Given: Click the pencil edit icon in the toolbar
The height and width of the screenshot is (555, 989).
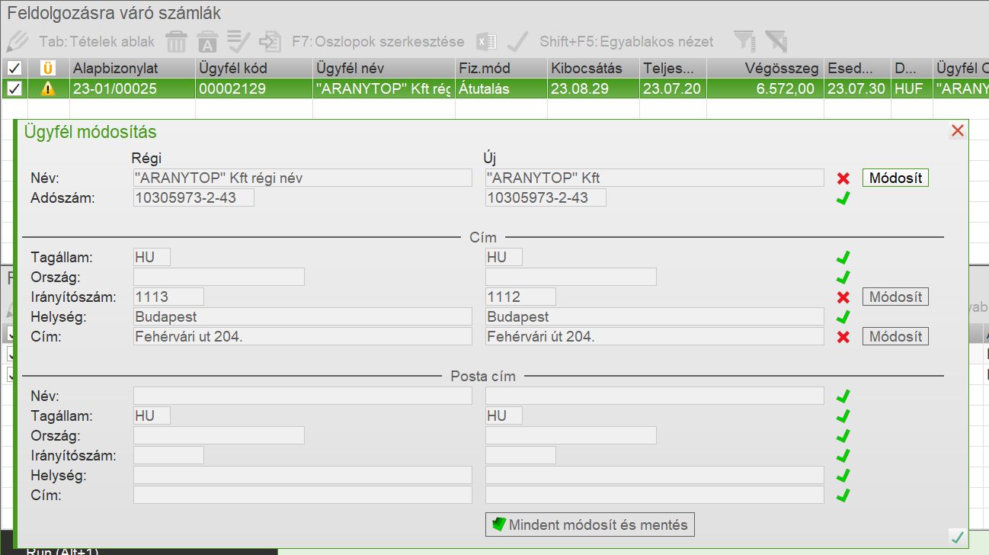Looking at the screenshot, I should (x=17, y=40).
